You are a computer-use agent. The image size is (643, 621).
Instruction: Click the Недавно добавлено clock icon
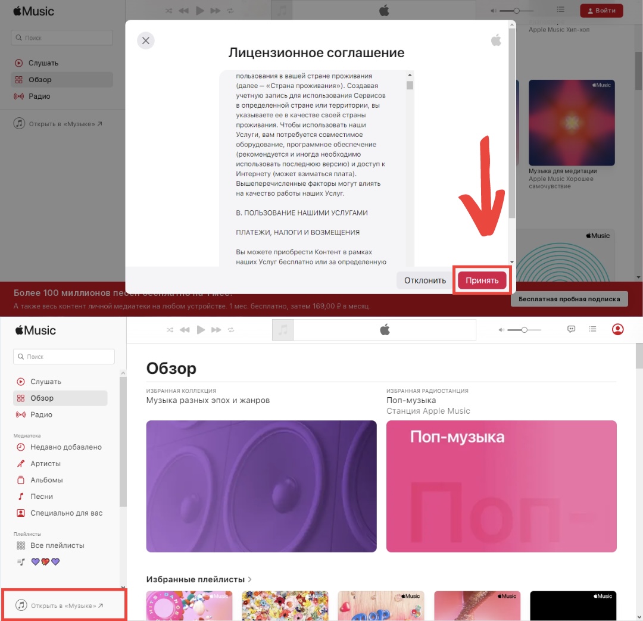tap(20, 447)
